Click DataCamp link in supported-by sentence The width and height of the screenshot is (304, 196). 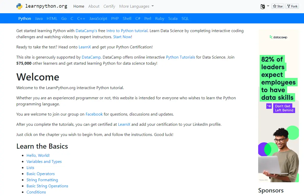pos(91,57)
